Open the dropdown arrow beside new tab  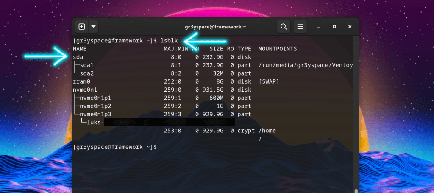pyautogui.click(x=93, y=27)
